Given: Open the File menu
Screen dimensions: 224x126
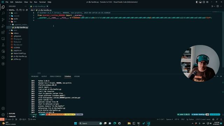Looking at the screenshot, I should [7, 2].
